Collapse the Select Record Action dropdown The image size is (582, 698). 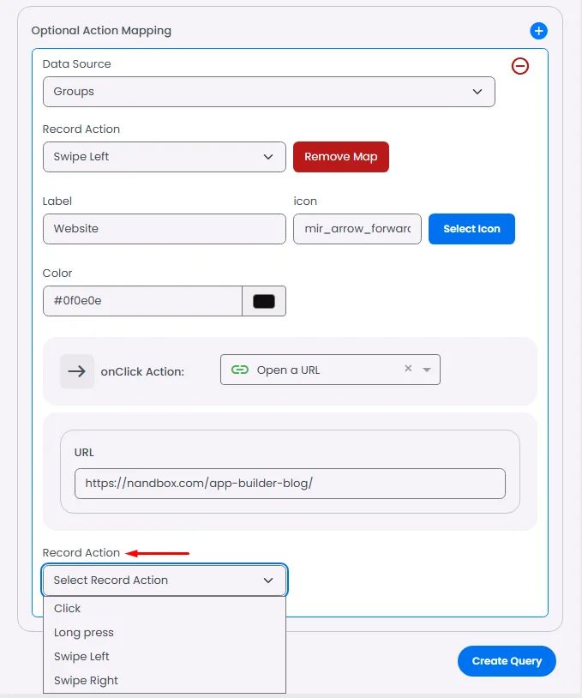165,580
